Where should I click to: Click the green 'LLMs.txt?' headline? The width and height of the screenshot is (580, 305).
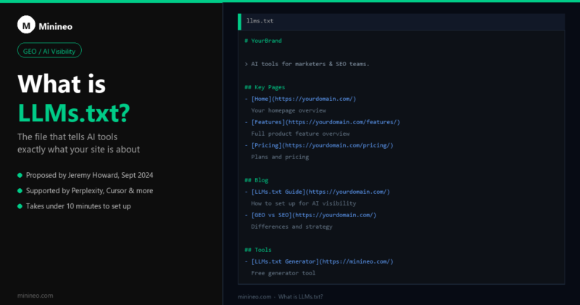point(74,113)
